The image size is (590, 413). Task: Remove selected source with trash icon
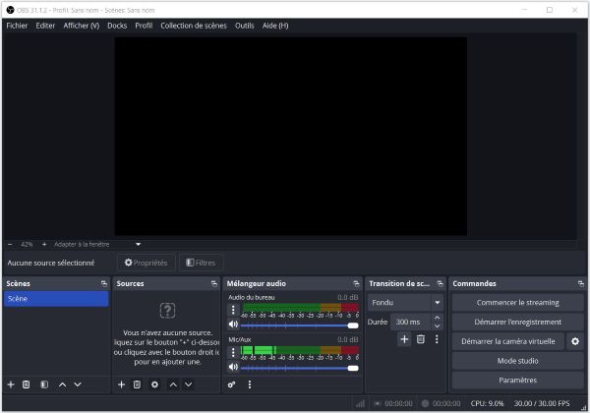click(137, 384)
